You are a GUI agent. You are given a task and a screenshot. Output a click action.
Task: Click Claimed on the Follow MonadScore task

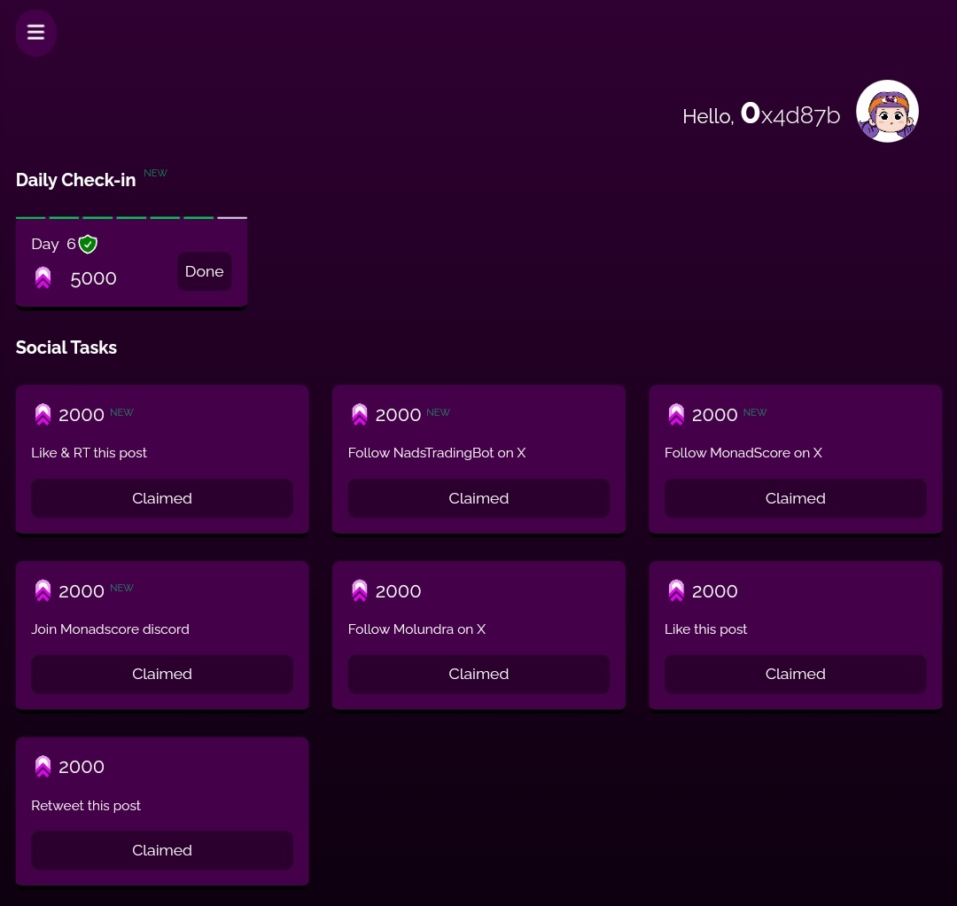[x=795, y=498]
